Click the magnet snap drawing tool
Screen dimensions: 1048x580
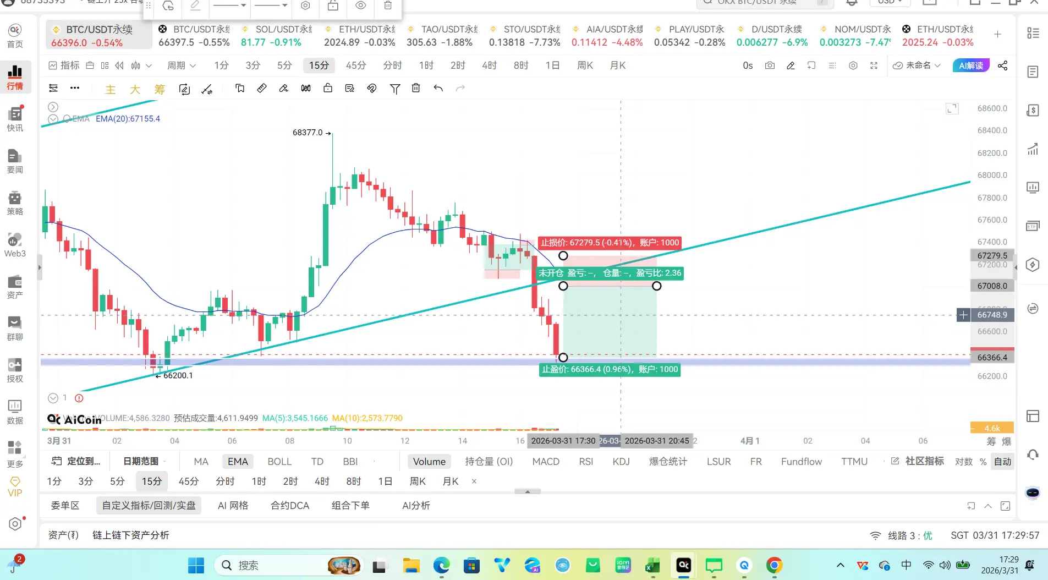coord(372,88)
